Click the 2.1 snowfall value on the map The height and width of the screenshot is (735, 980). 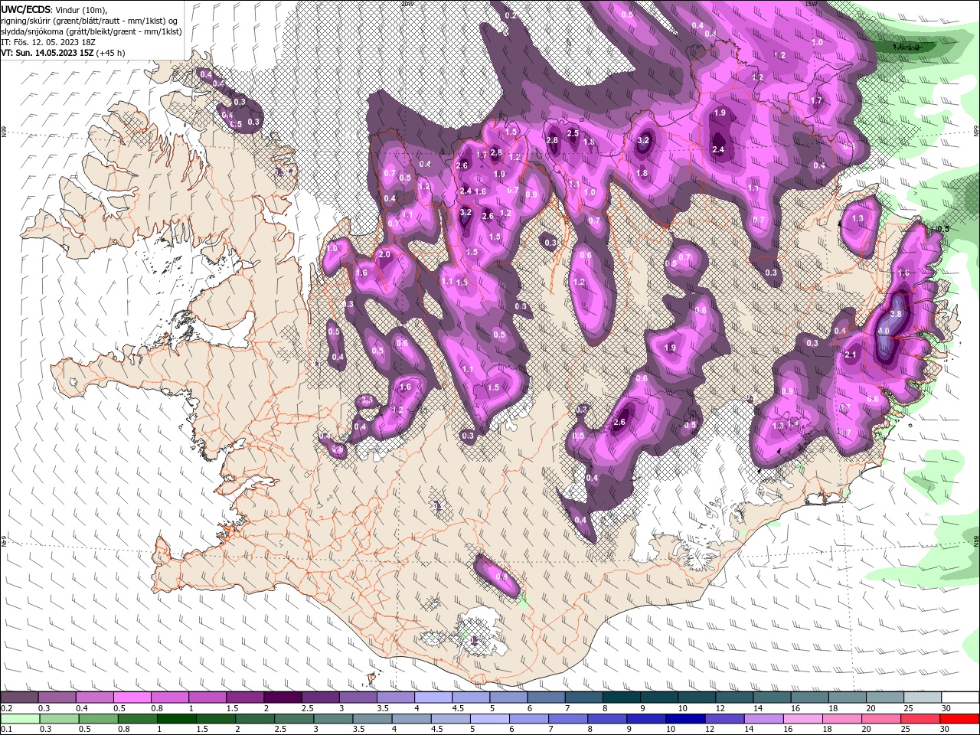851,355
